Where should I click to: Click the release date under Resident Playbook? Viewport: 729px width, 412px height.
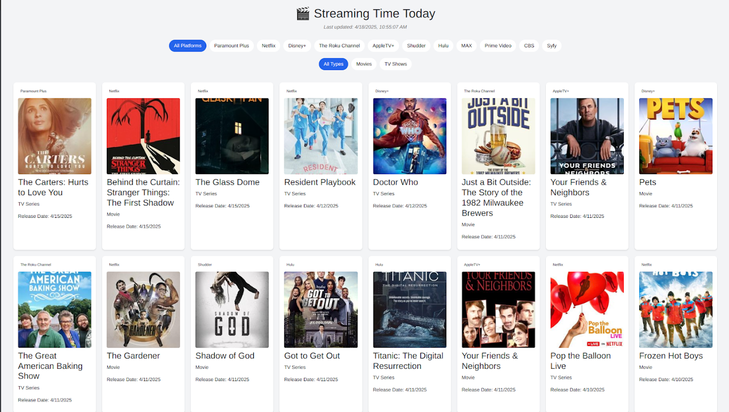pyautogui.click(x=311, y=206)
